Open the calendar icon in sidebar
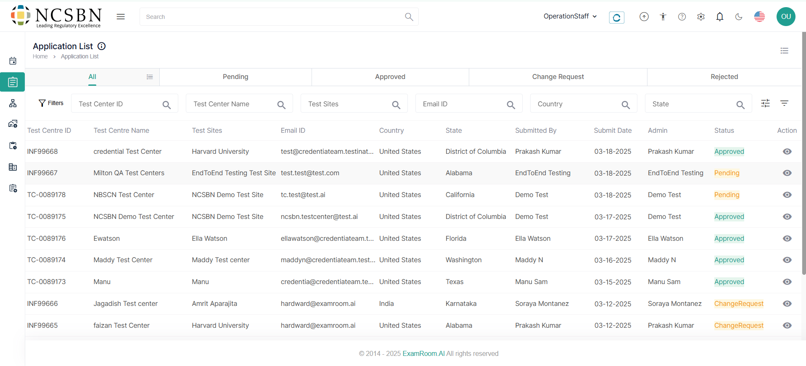The width and height of the screenshot is (806, 366). 13,61
